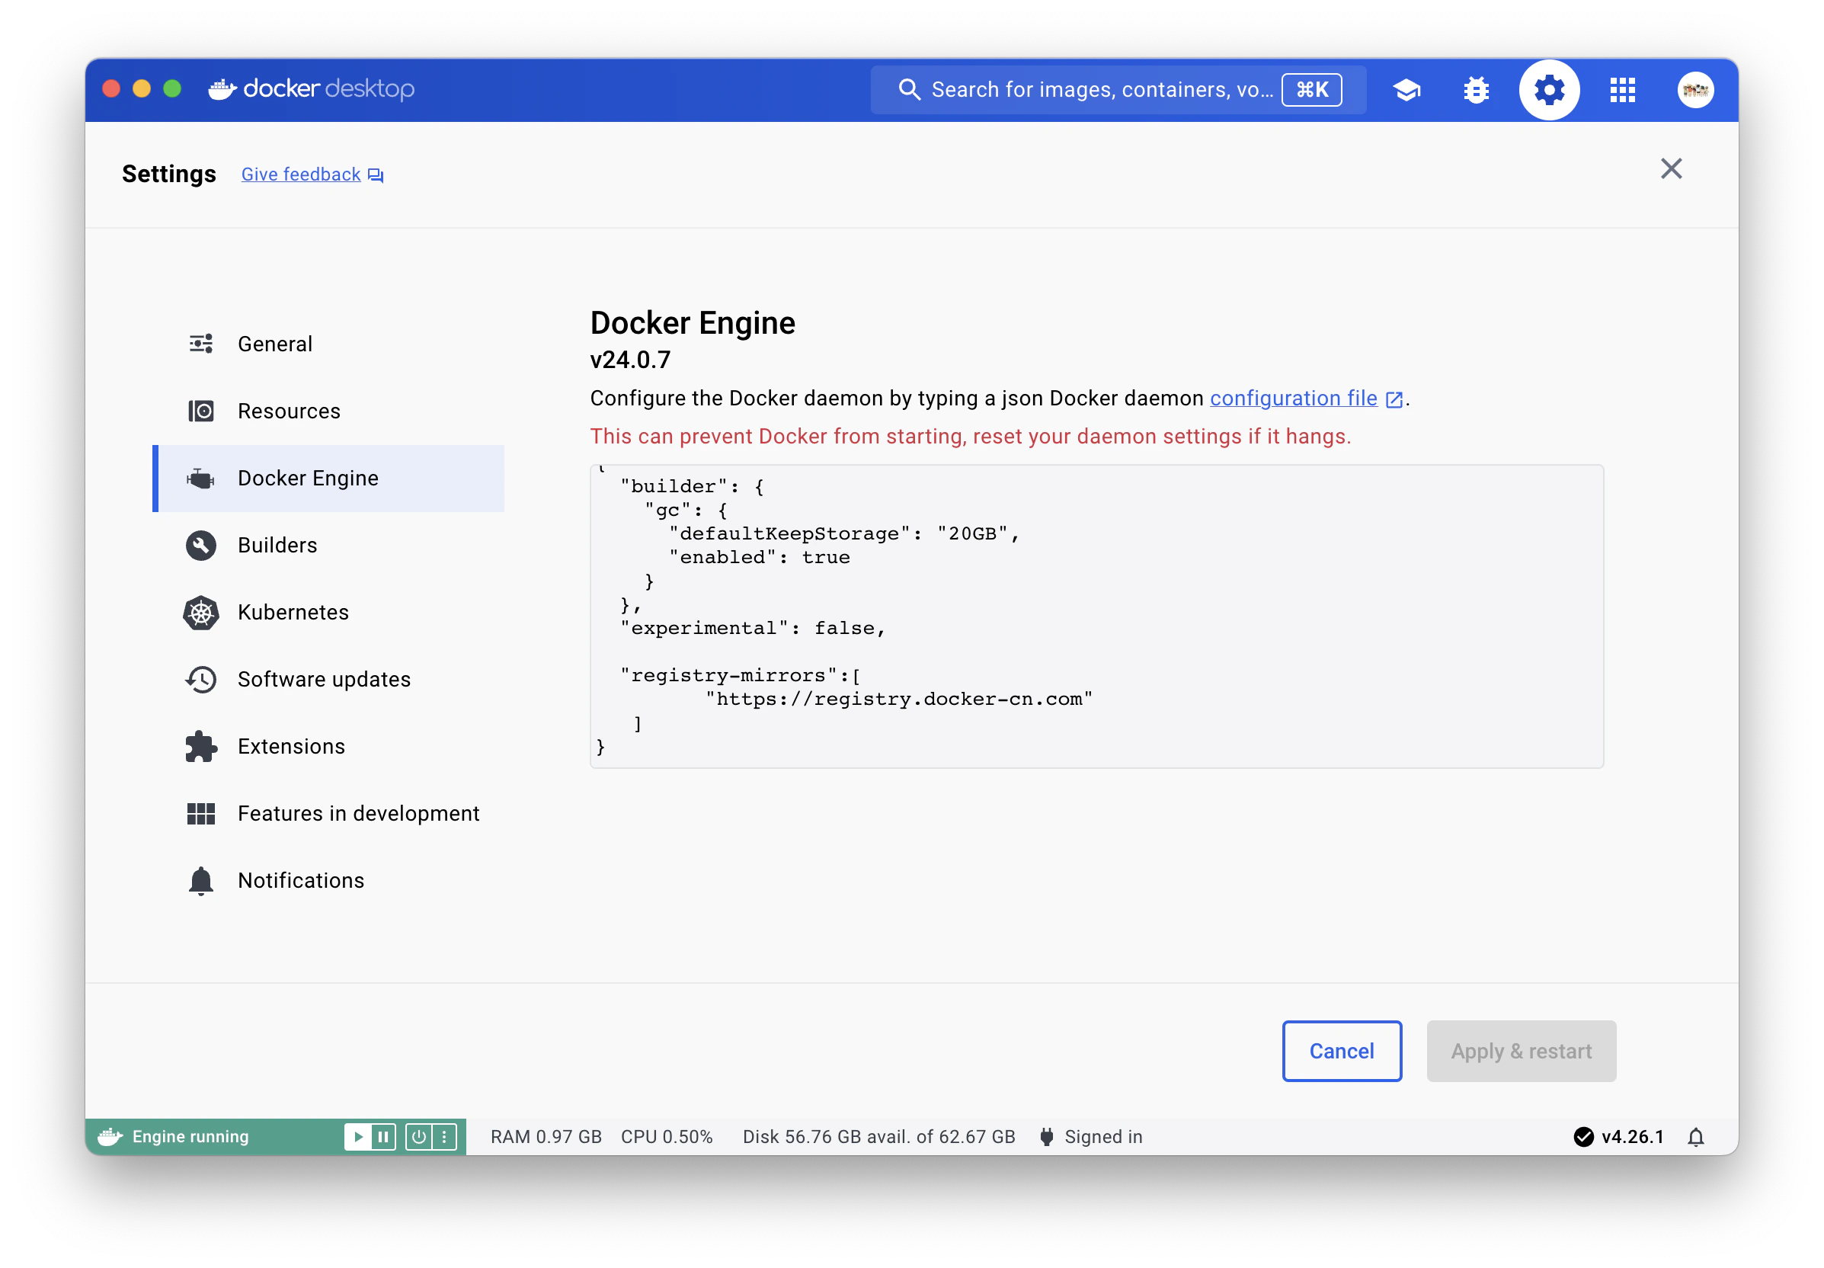The image size is (1824, 1268).
Task: Open the engine three-dot options menu
Action: [x=444, y=1137]
